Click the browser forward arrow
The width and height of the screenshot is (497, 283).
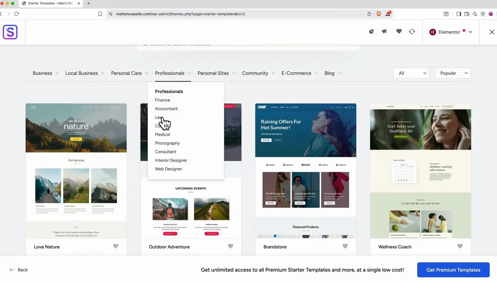(x=8, y=14)
